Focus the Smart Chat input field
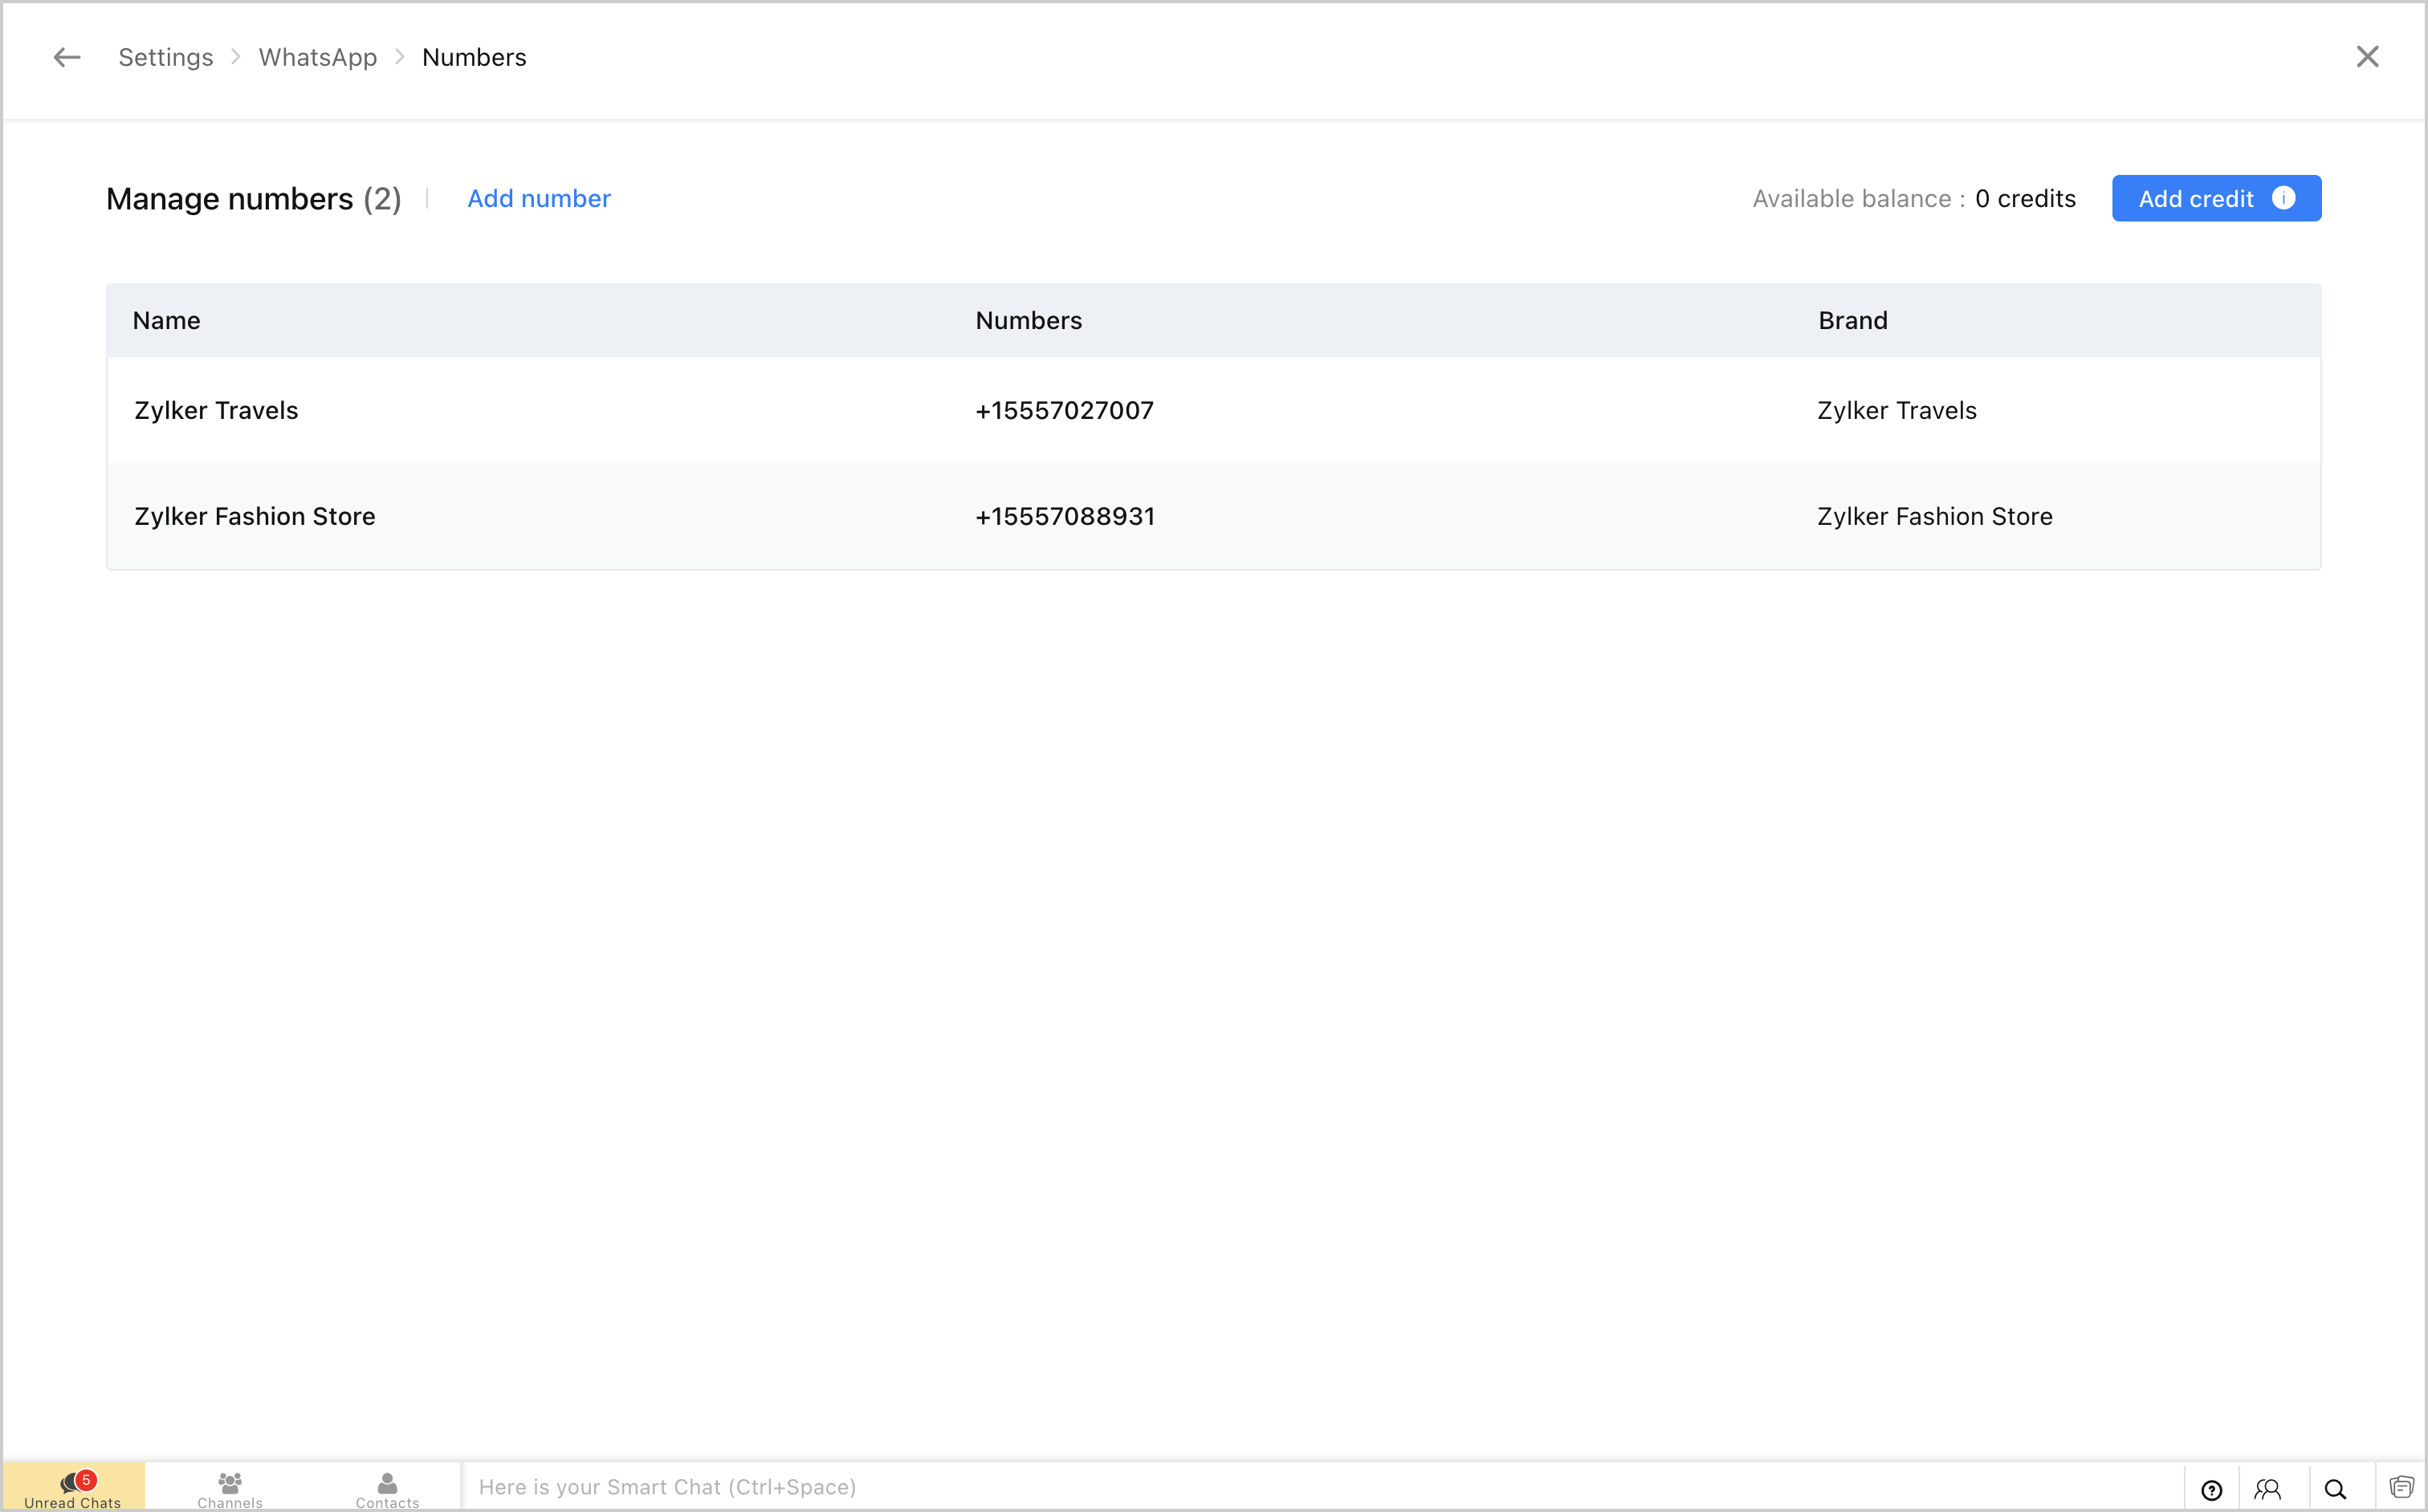Viewport: 2428px width, 1512px height. pyautogui.click(x=1301, y=1487)
